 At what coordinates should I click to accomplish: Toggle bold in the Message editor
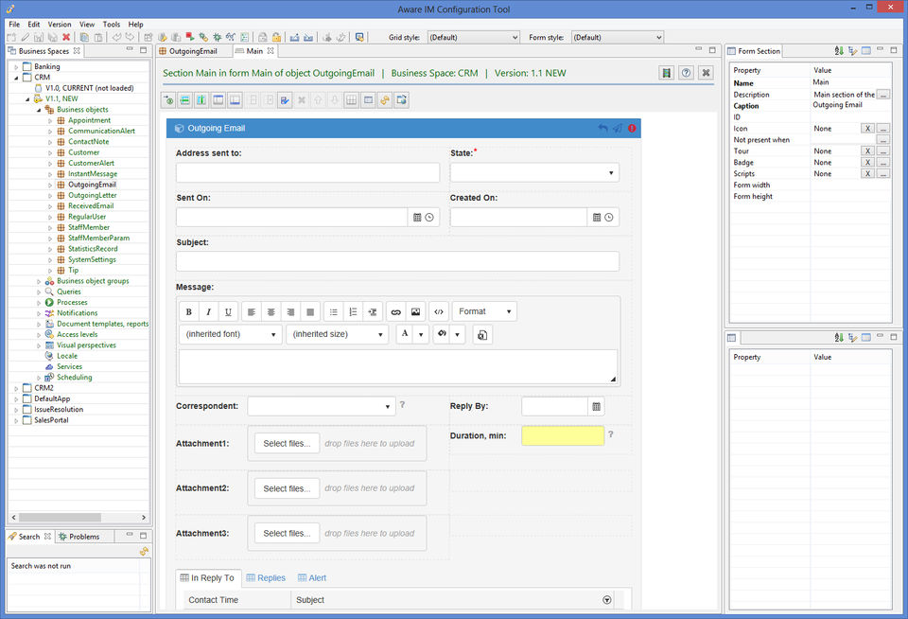click(x=188, y=311)
